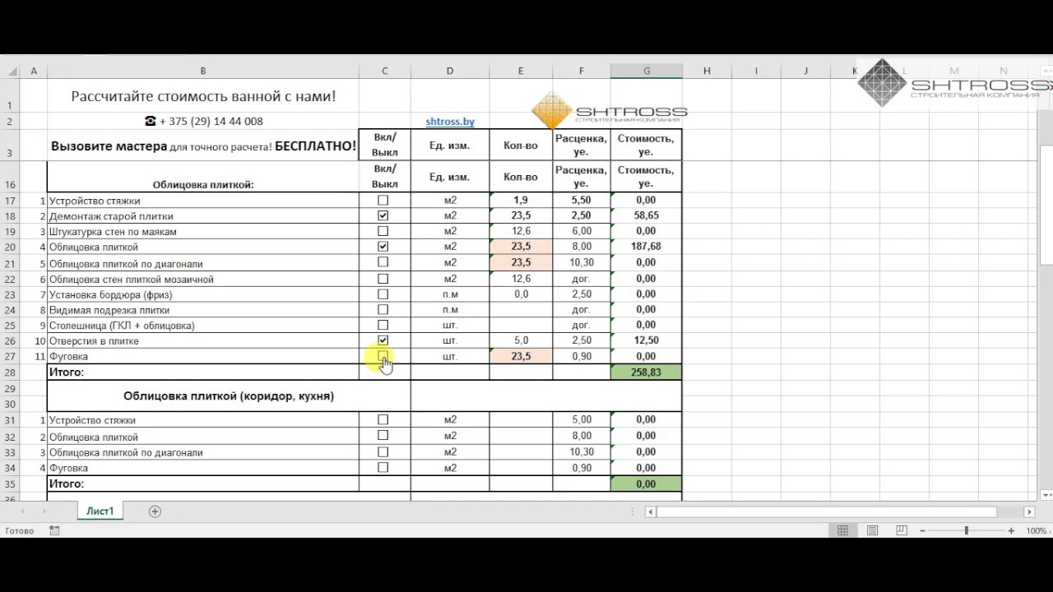Zoom in with the plus button
The image size is (1053, 592).
tap(1011, 531)
